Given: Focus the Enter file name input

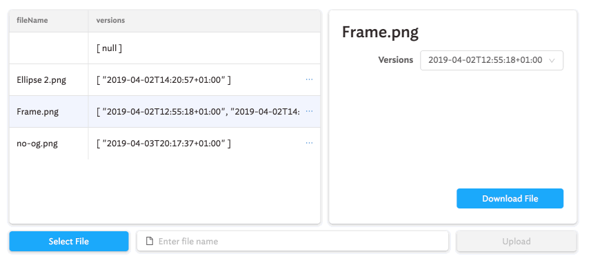Looking at the screenshot, I should click(x=292, y=241).
